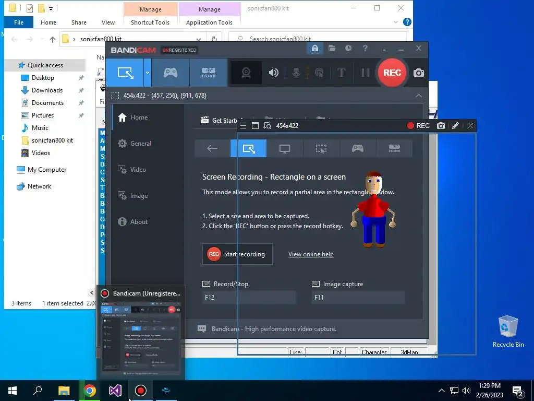Open output folder icon in Bandicam title bar

[332, 49]
